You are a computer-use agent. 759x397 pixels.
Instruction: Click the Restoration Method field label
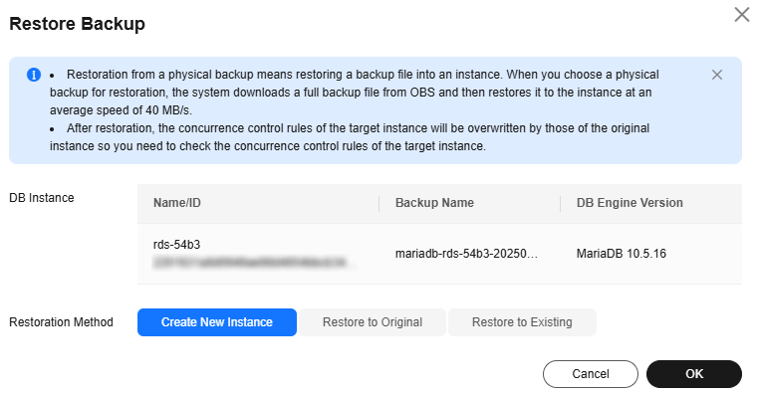(x=61, y=322)
